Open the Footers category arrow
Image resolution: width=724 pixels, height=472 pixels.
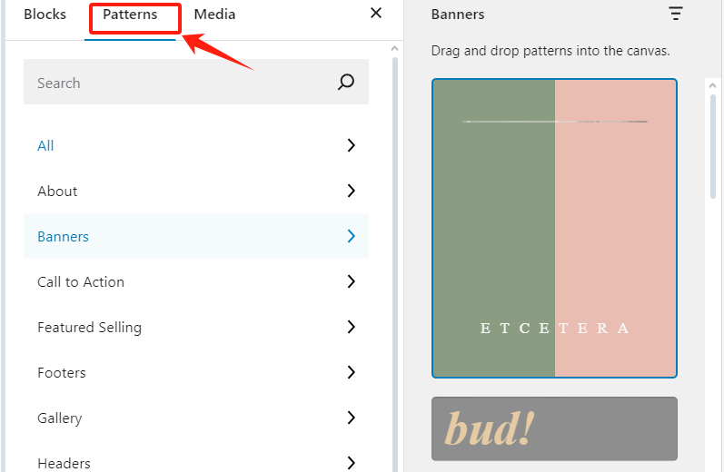pyautogui.click(x=352, y=372)
